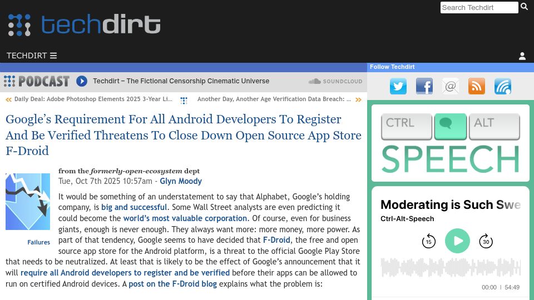
Task: Subscribe via the email @ icon
Action: (x=451, y=86)
